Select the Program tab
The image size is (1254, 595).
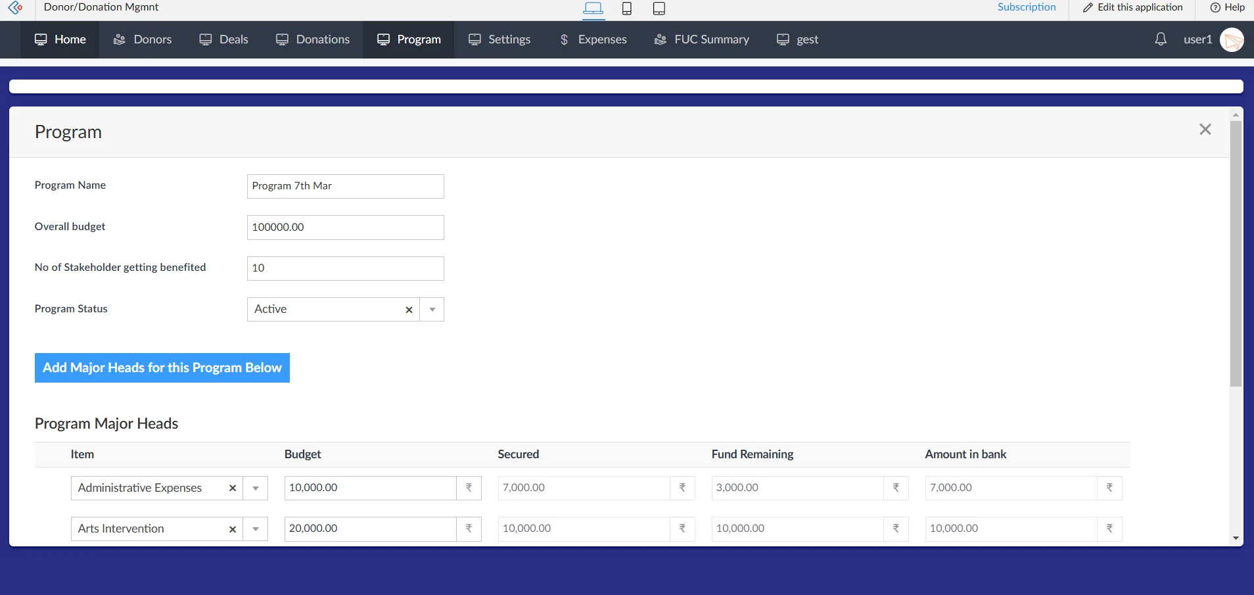(x=408, y=39)
